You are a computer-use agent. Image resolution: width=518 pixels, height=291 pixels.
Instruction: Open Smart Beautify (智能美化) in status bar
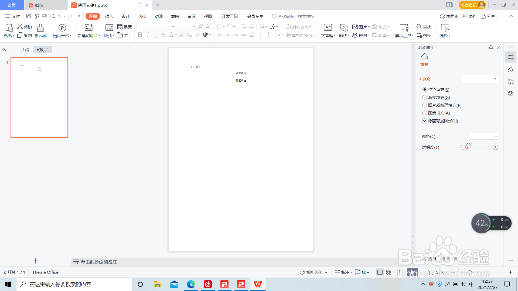(x=313, y=272)
